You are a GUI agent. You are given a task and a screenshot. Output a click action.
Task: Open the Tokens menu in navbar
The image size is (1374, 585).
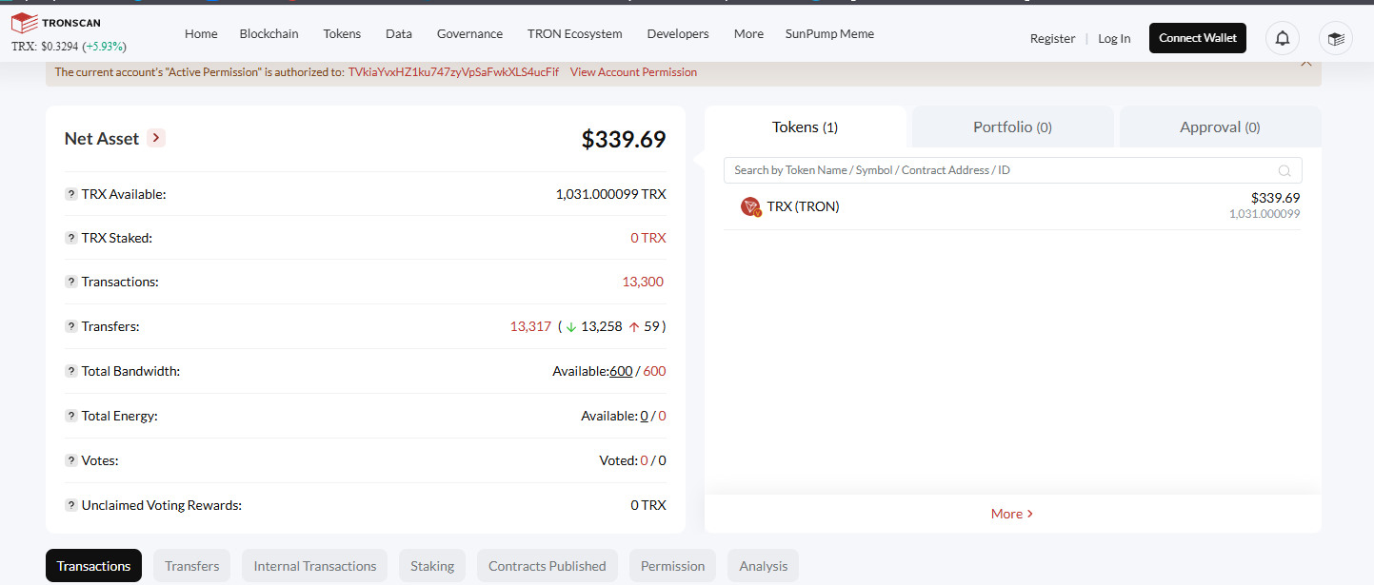[342, 33]
